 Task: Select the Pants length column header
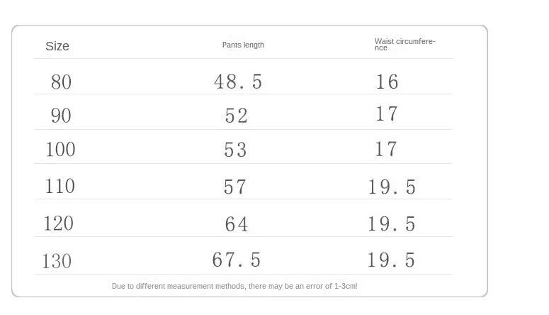click(x=243, y=45)
